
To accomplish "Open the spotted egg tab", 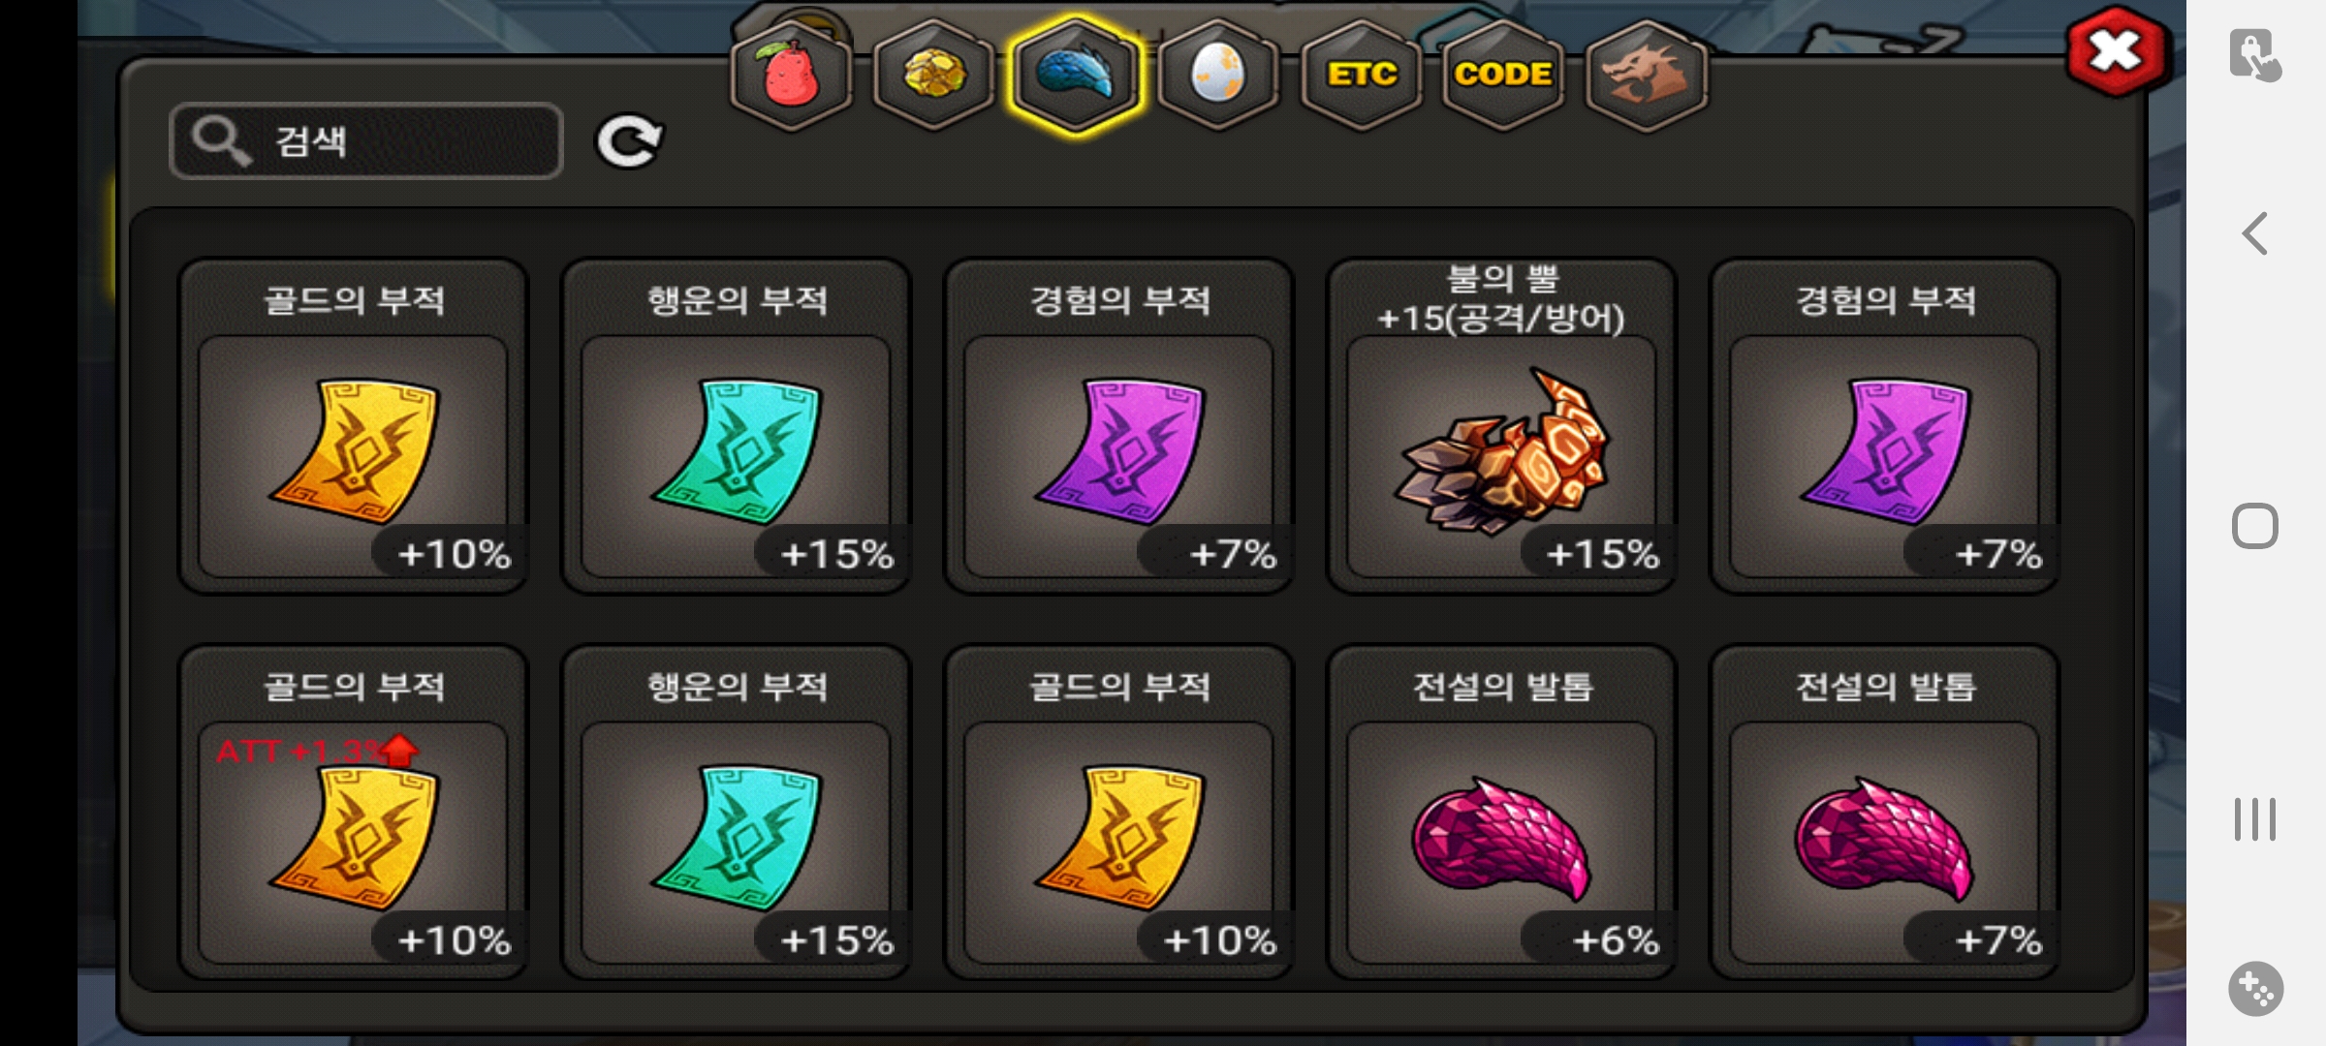I will coord(1217,76).
